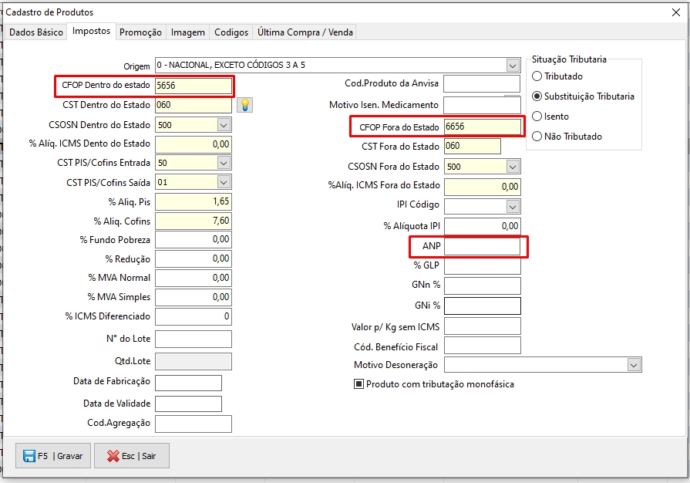Click the lightbulb icon beside CST Dentro do Estado

pyautogui.click(x=245, y=105)
